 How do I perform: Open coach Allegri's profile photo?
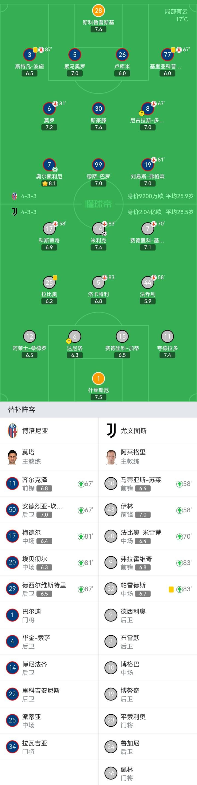tap(111, 457)
